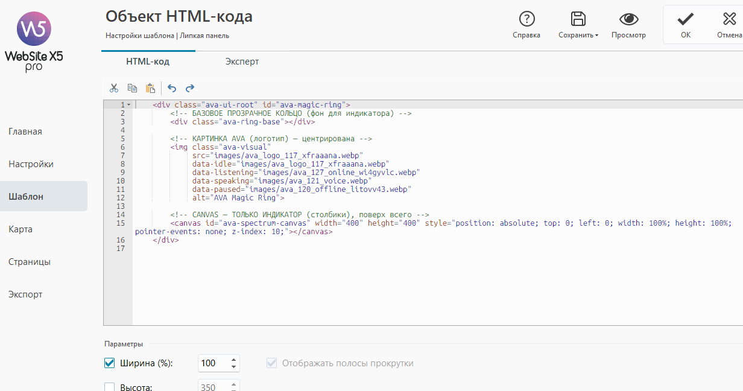This screenshot has width=743, height=391.
Task: Select the HTML-код tab
Action: click(148, 62)
